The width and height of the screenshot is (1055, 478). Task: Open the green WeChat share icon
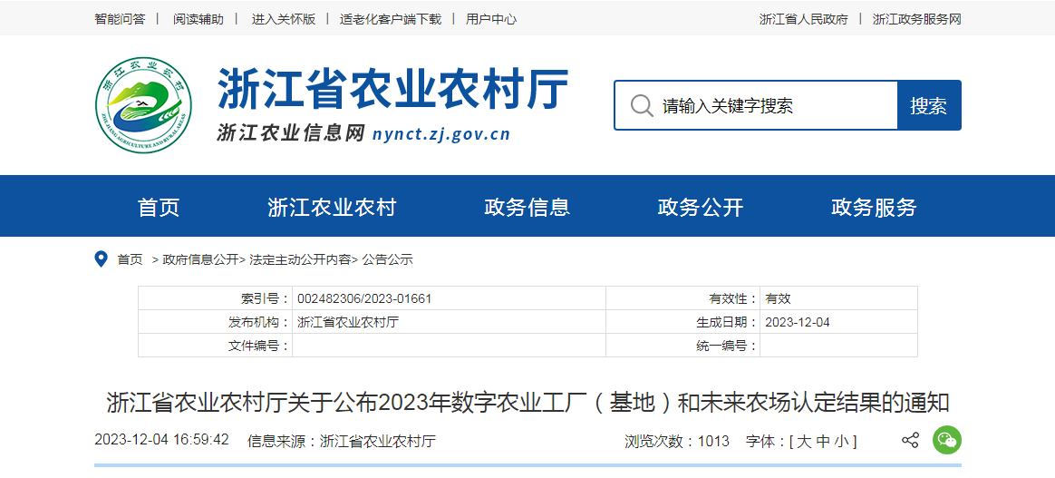coord(946,441)
